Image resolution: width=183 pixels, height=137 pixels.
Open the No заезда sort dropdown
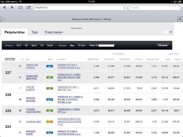tap(10, 59)
